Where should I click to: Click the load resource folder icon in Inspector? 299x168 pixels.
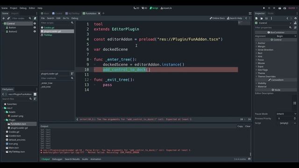click(x=262, y=18)
